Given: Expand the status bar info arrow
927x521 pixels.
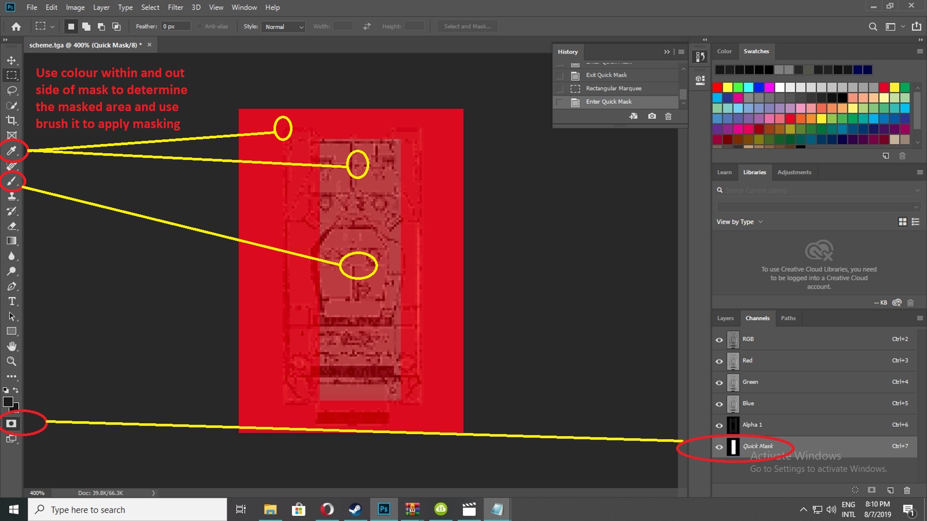Looking at the screenshot, I should pyautogui.click(x=153, y=493).
